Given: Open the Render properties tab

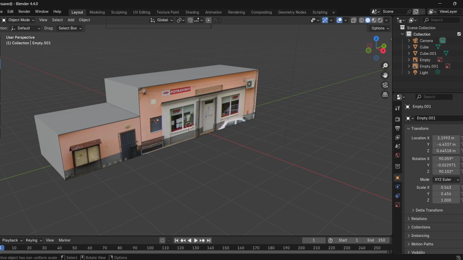Looking at the screenshot, I should tap(398, 119).
